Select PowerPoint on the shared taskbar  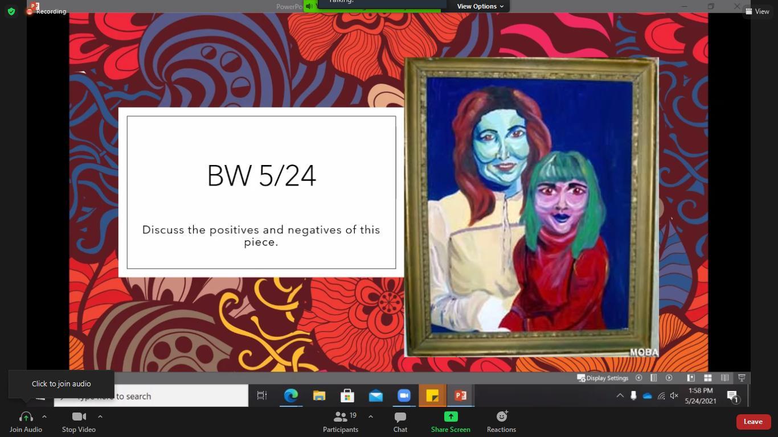(461, 395)
